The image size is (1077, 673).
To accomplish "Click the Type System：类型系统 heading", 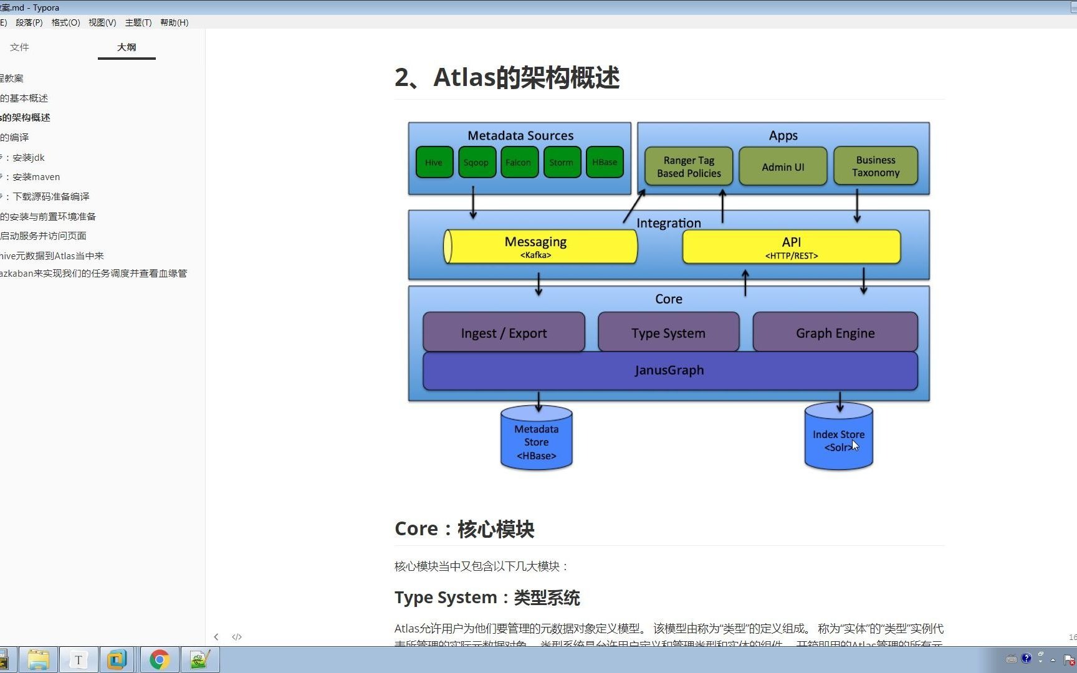I will pos(487,597).
